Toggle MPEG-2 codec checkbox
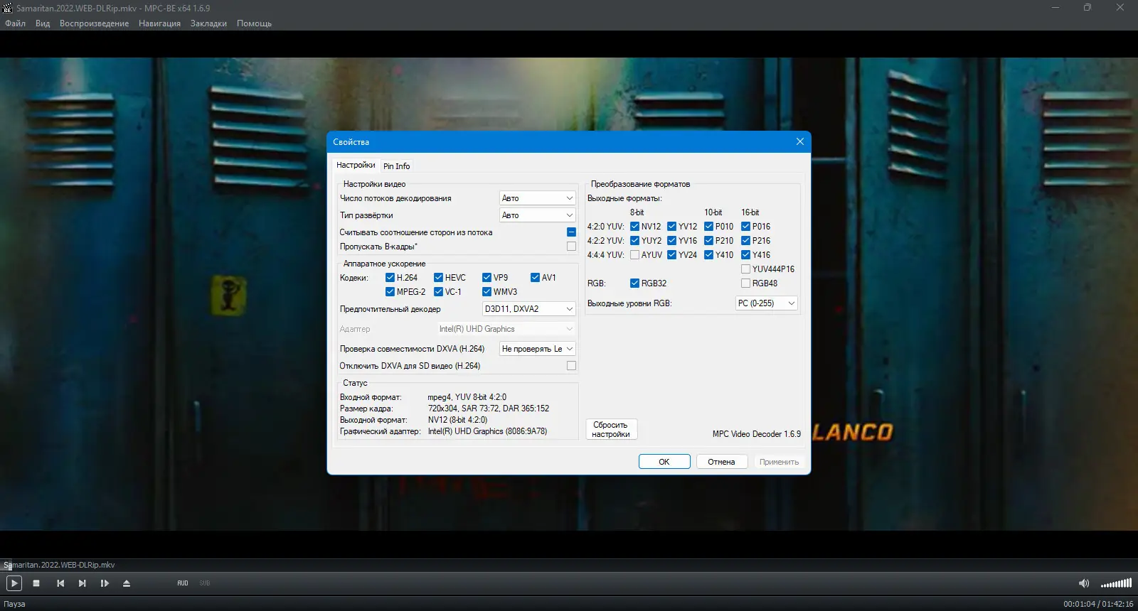 coord(390,292)
